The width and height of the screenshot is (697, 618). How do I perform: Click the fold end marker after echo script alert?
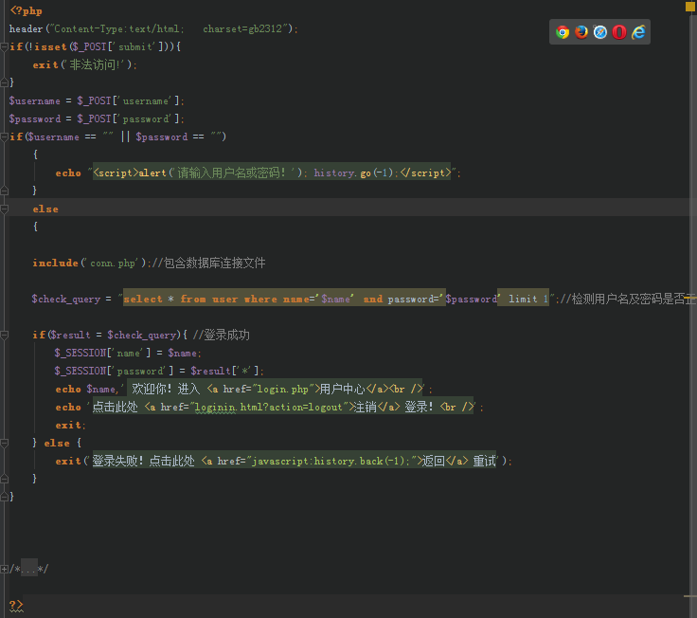pos(4,191)
